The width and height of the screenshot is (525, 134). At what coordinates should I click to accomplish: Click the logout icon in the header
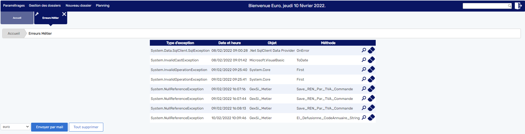tap(518, 6)
